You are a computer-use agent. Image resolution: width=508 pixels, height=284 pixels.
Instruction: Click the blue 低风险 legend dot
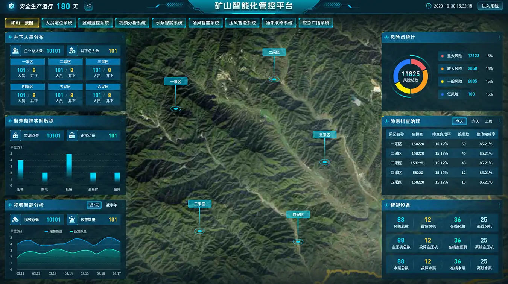tap(442, 94)
